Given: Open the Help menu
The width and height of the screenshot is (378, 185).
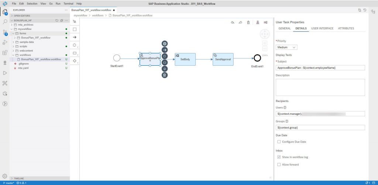Looking at the screenshot, I should pyautogui.click(x=79, y=4).
